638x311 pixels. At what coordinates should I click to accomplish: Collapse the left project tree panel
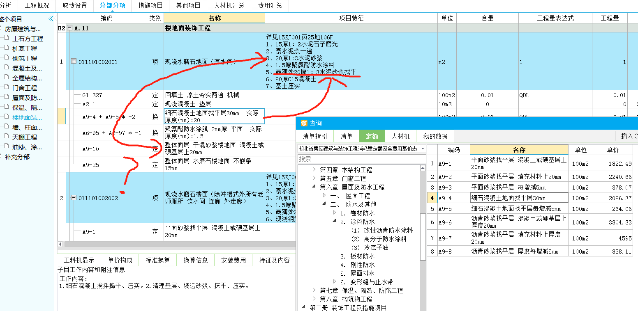click(51, 19)
